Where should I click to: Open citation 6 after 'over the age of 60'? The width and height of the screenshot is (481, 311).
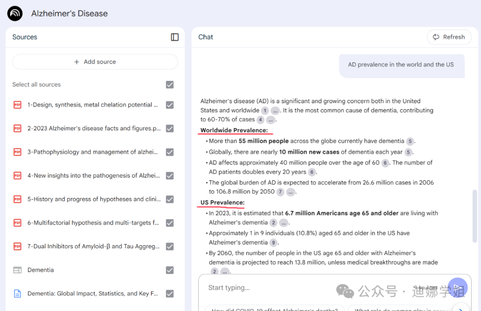tap(385, 163)
